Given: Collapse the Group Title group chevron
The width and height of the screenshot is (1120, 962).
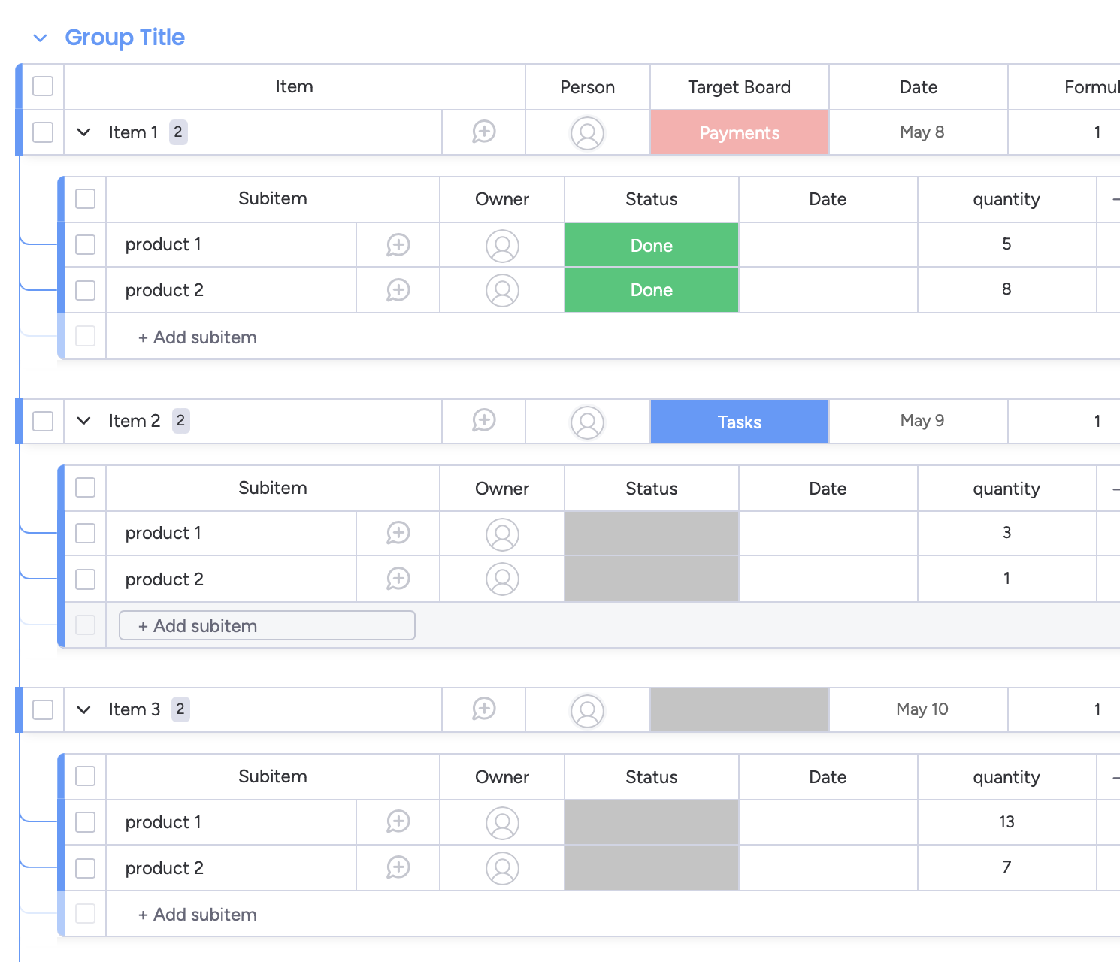Looking at the screenshot, I should point(41,38).
